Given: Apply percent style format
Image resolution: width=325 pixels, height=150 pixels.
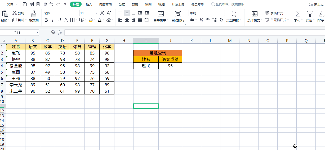Looking at the screenshot, I should click(x=201, y=20).
